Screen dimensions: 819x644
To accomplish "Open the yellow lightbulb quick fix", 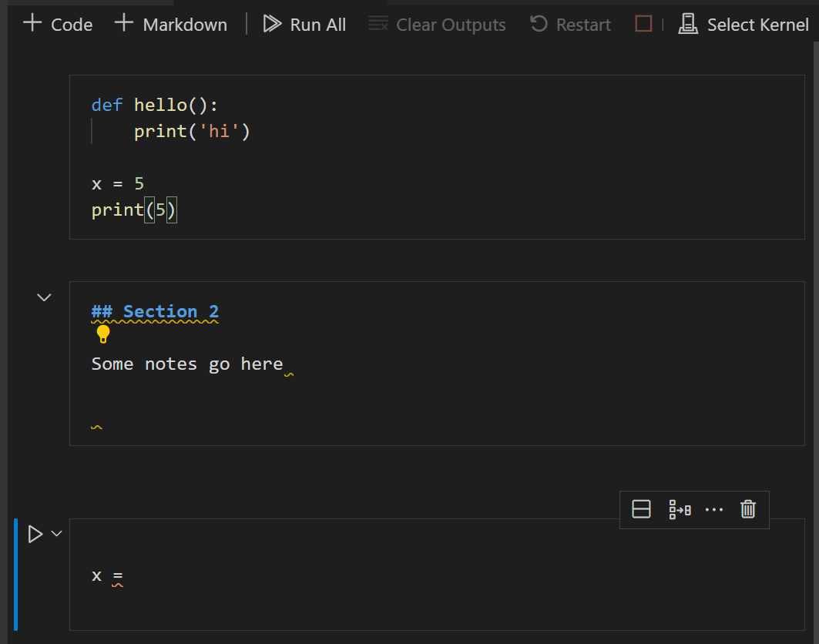I will (x=103, y=334).
